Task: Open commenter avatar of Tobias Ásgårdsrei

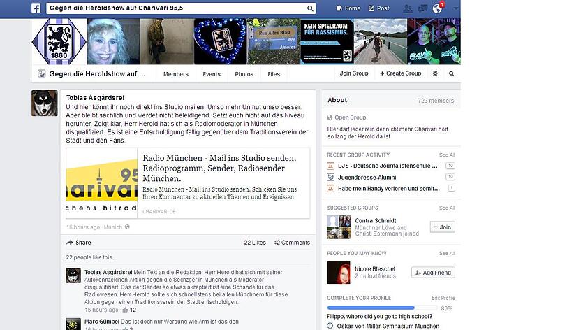Action: 73,275
